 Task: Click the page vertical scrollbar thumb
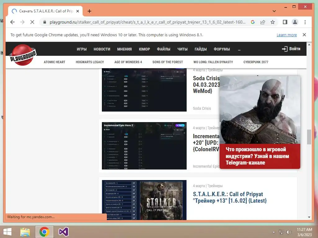(309, 137)
